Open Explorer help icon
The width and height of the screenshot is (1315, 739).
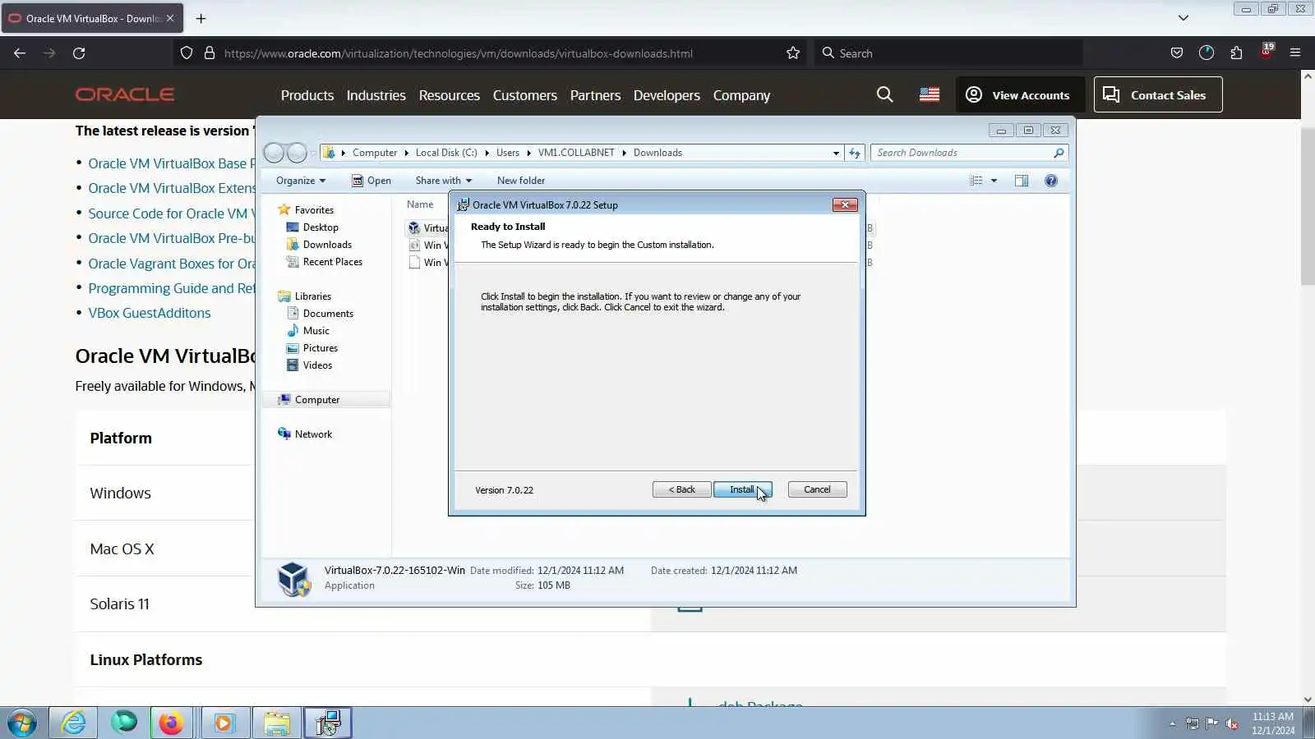[x=1051, y=181]
